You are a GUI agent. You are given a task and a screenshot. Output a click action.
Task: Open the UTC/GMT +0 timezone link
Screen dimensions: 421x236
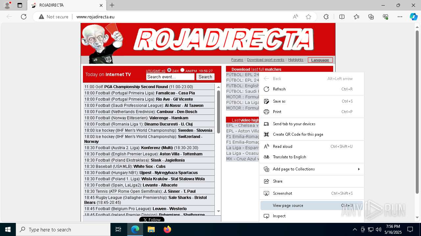(x=156, y=71)
